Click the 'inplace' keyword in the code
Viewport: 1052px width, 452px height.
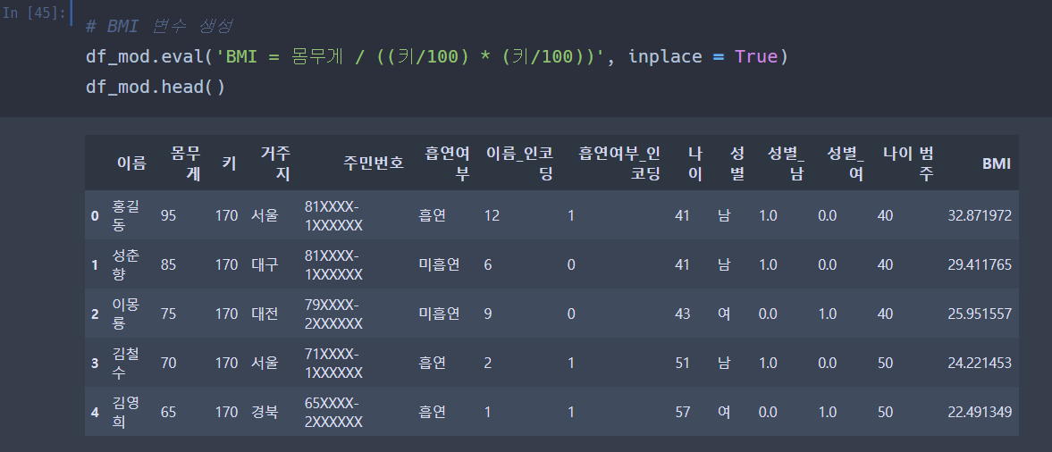(x=665, y=56)
